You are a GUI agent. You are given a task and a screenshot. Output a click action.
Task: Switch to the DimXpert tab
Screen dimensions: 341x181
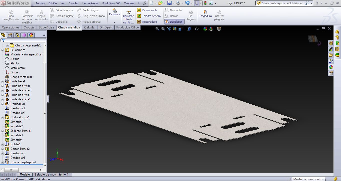click(106, 27)
